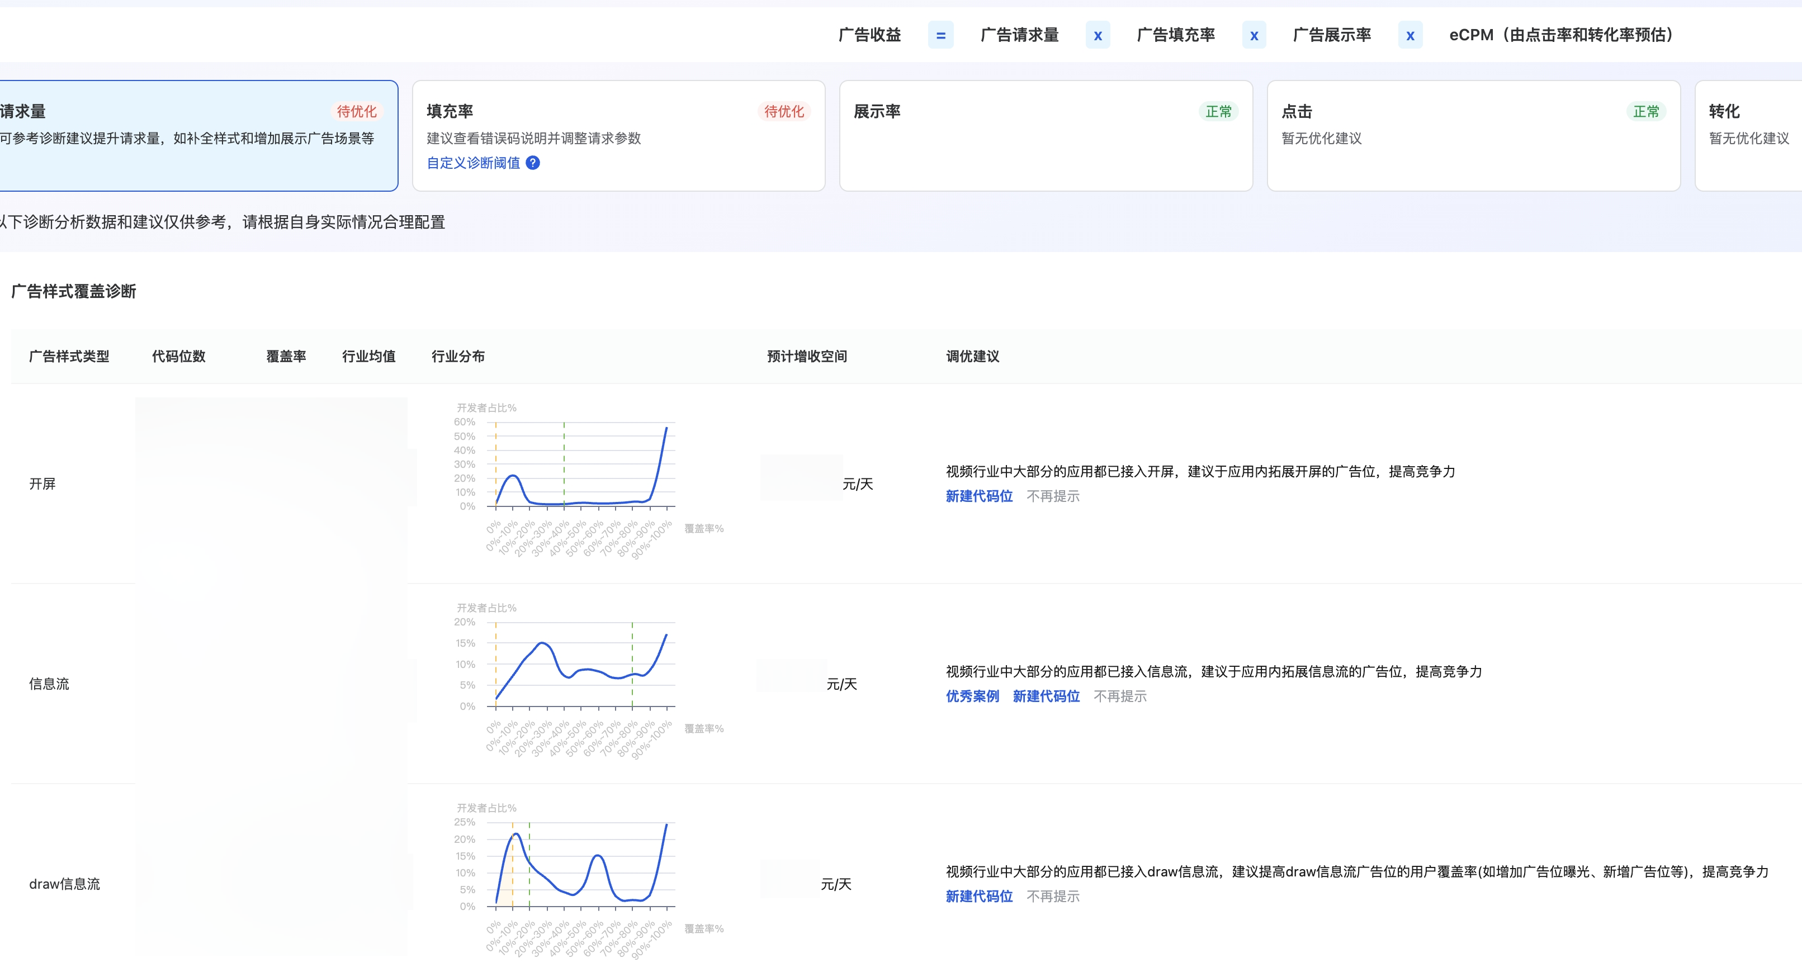The image size is (1802, 972).
Task: Click 新建代码位 in draw信息流 row
Action: (978, 896)
